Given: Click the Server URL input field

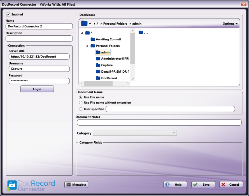Looking at the screenshot, I should (x=39, y=56).
